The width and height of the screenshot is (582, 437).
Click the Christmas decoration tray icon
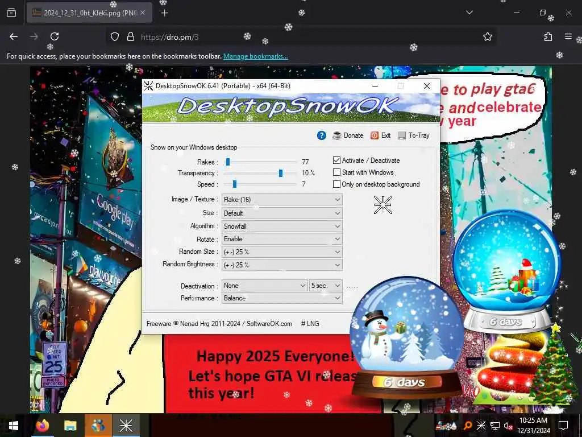click(447, 426)
